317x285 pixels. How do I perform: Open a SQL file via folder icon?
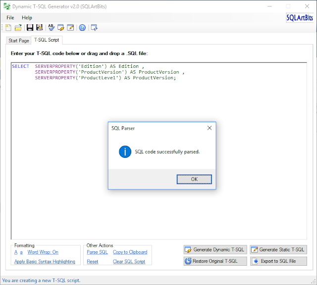pyautogui.click(x=18, y=28)
